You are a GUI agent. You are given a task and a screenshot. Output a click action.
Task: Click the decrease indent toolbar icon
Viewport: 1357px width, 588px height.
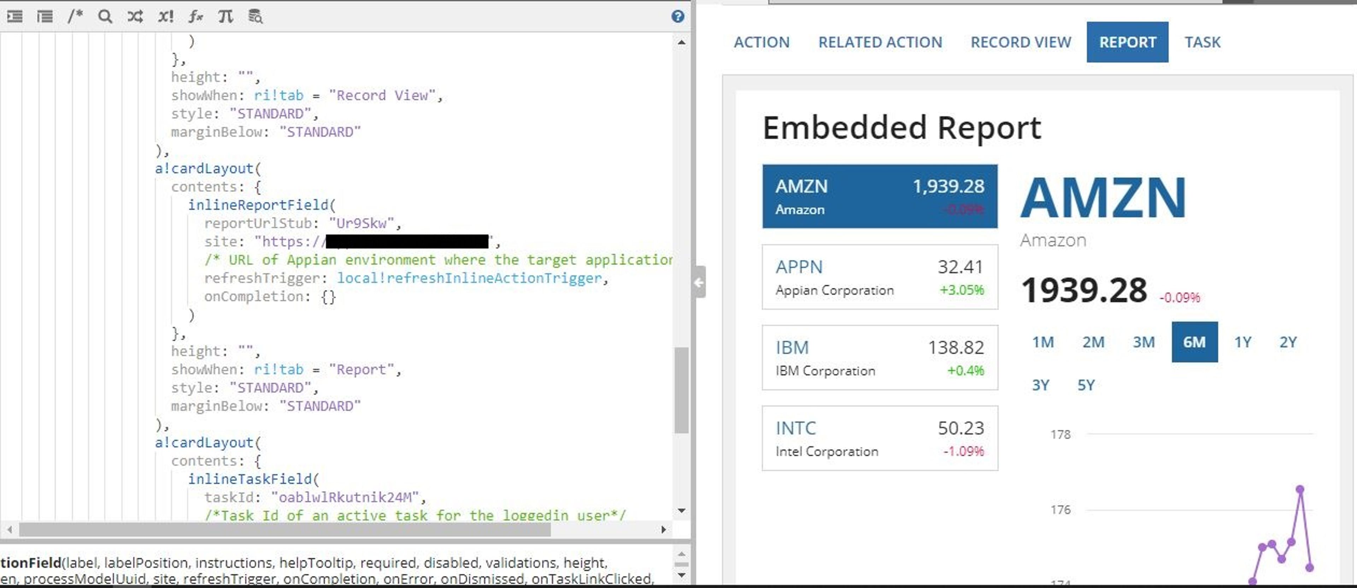(x=45, y=17)
